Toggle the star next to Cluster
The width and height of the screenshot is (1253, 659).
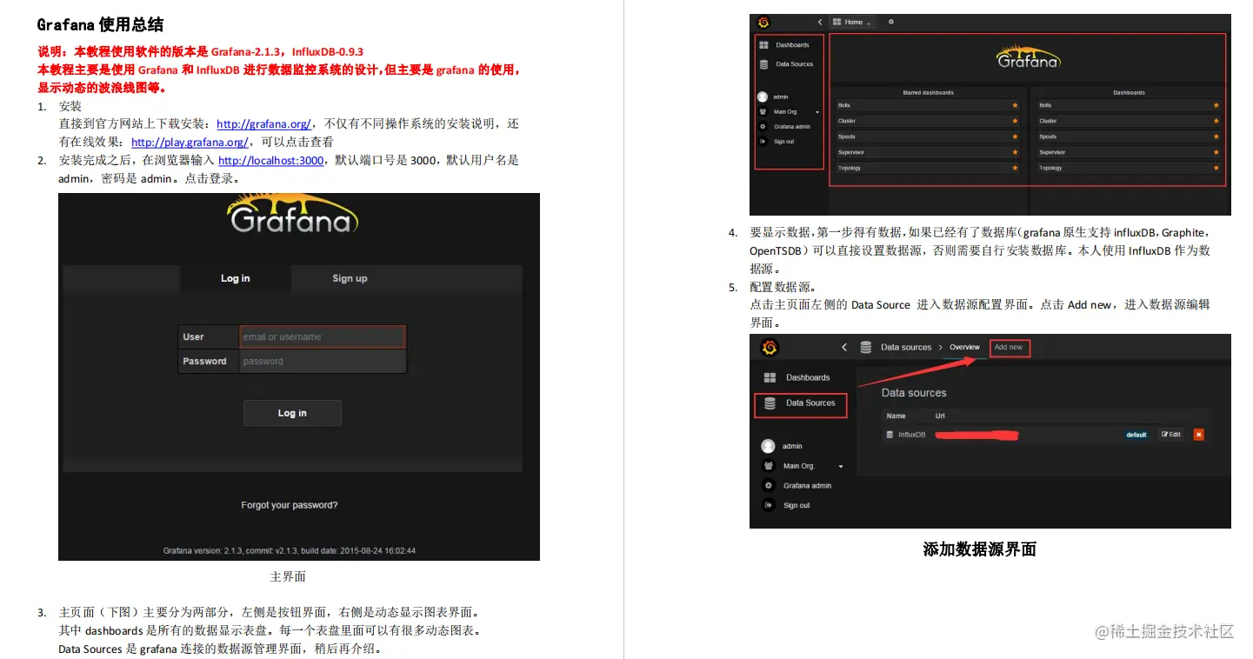coord(1015,121)
